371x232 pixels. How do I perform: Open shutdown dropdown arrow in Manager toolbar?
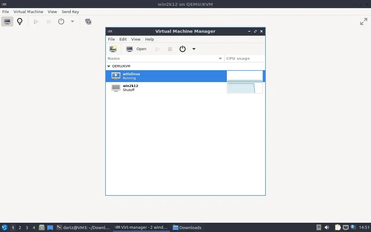coord(194,49)
